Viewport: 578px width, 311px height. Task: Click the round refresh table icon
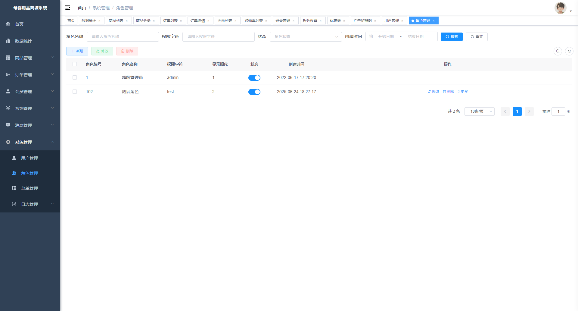(569, 51)
